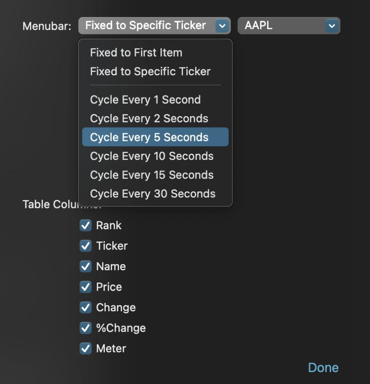Click the Done button

[x=323, y=368]
